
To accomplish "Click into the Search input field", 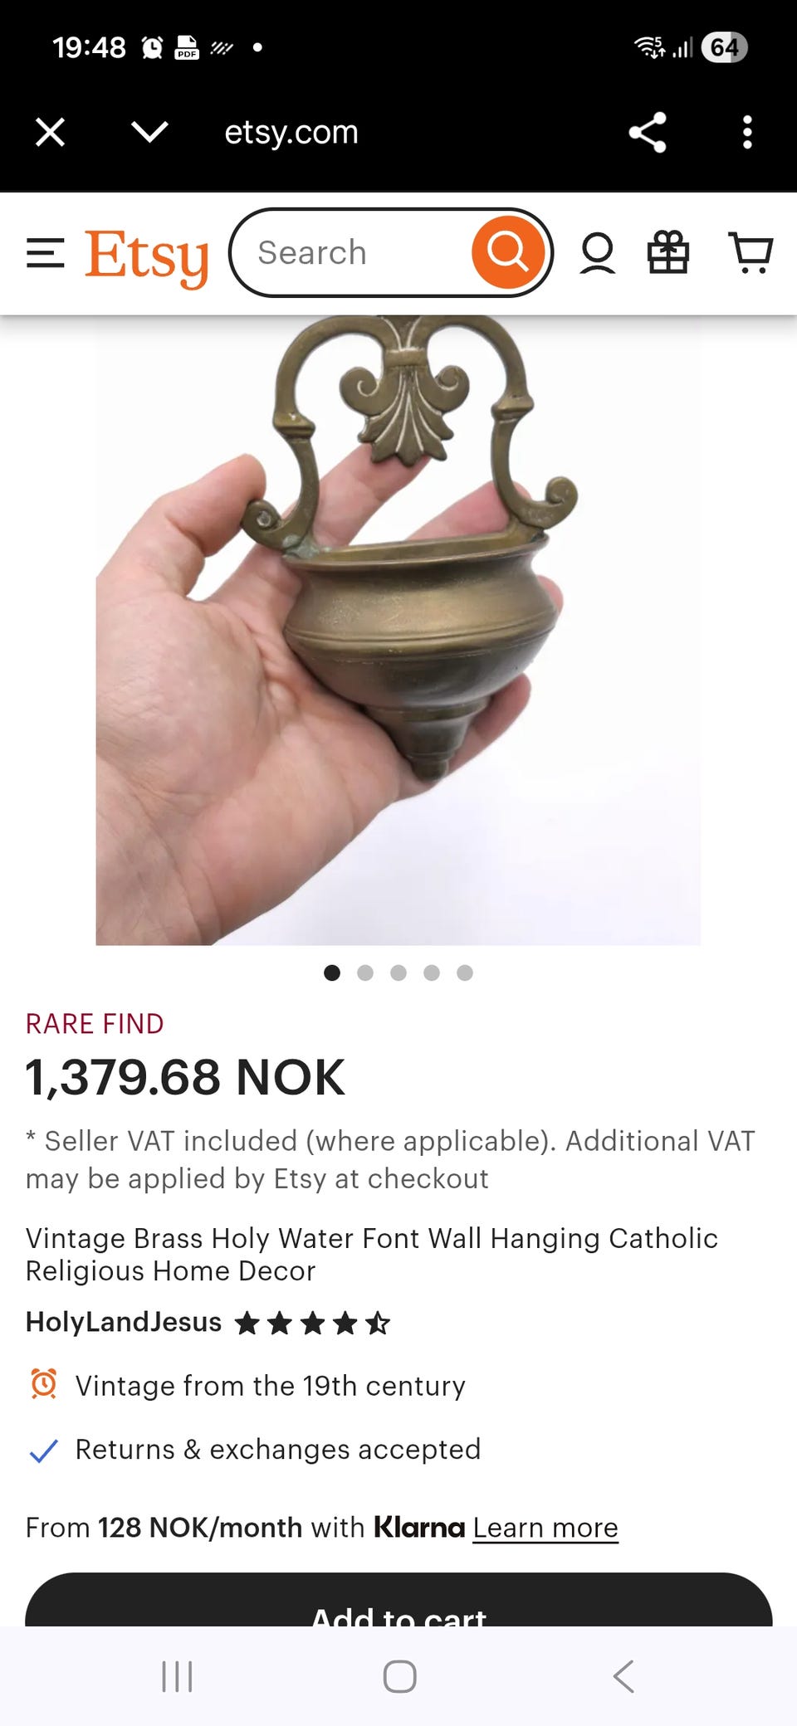I will tap(353, 252).
